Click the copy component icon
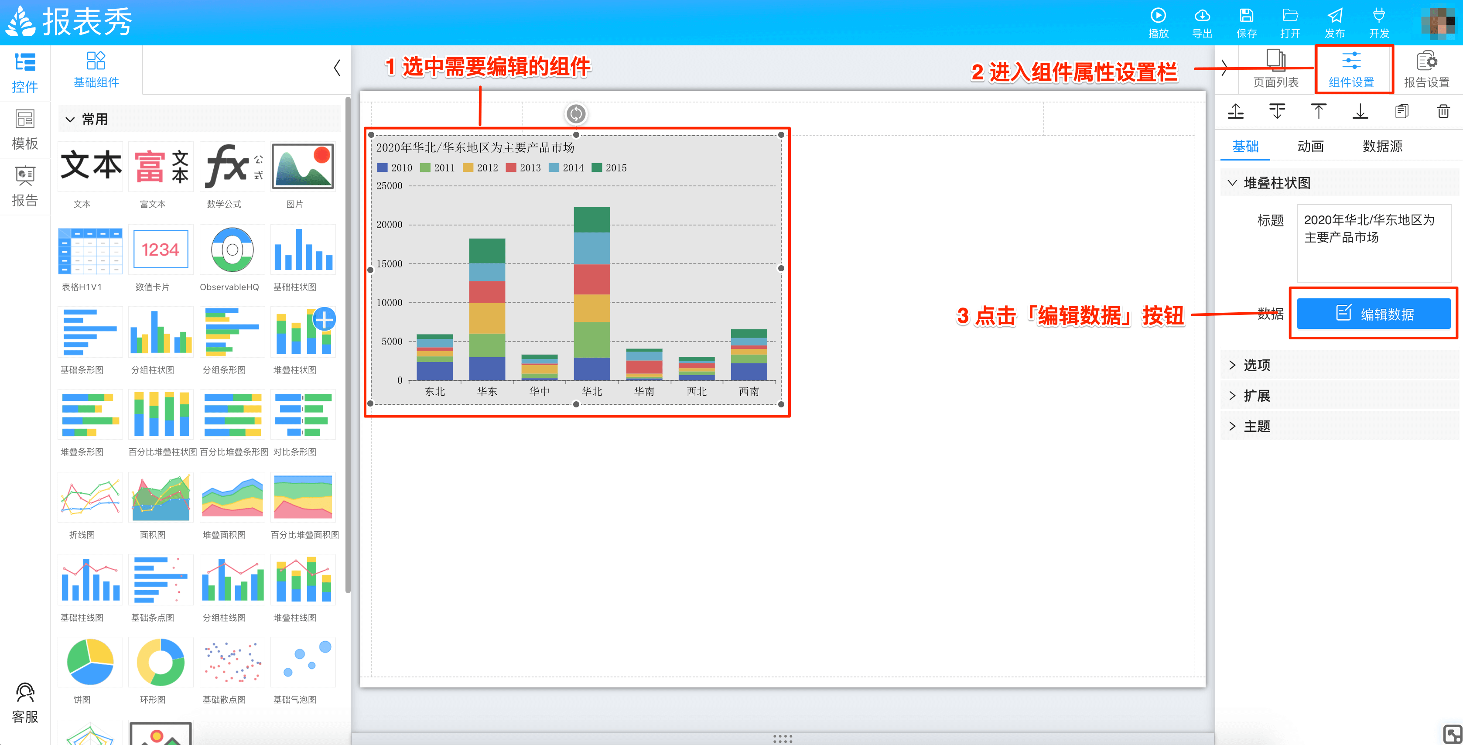Viewport: 1463px width, 745px height. coord(1401,111)
